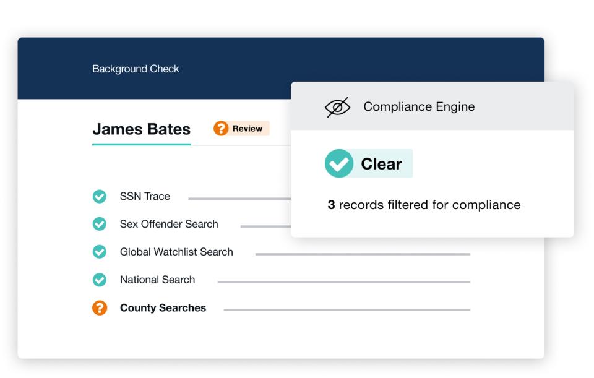Click the checkmark icon beside SSN Trace
The width and height of the screenshot is (594, 378).
pyautogui.click(x=100, y=196)
